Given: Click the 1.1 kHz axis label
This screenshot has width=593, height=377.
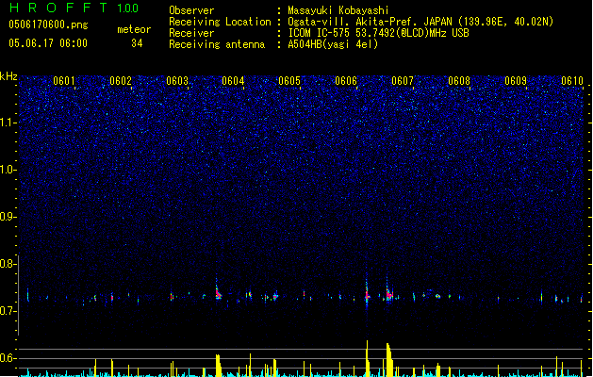Looking at the screenshot, I should point(8,123).
